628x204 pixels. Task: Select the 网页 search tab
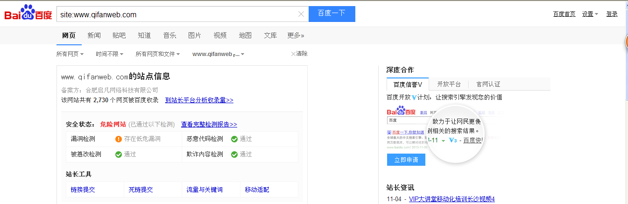click(x=69, y=35)
